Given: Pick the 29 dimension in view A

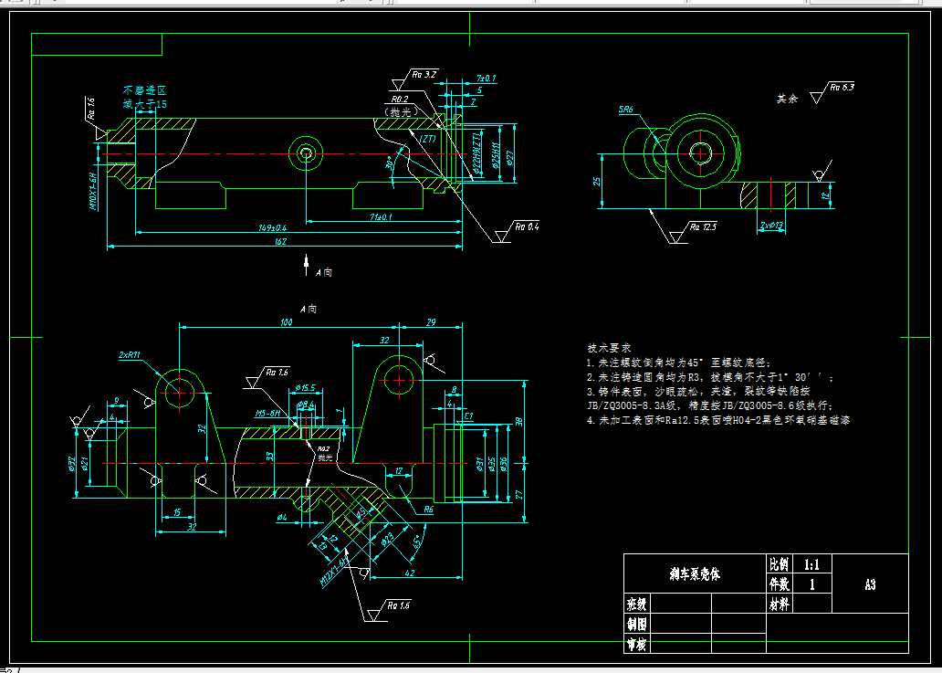Looking at the screenshot, I should (x=431, y=322).
